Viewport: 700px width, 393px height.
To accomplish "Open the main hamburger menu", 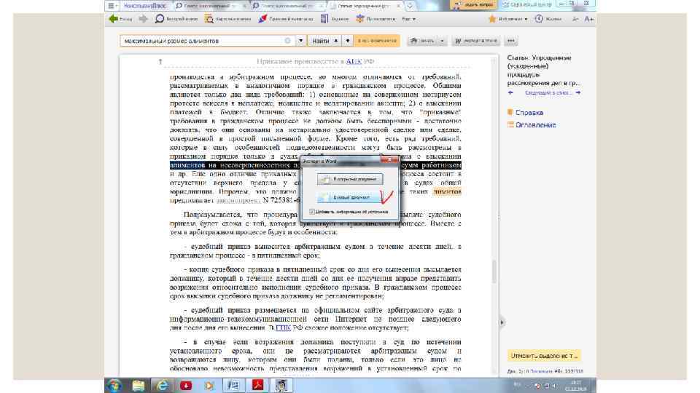I will pos(111,5).
